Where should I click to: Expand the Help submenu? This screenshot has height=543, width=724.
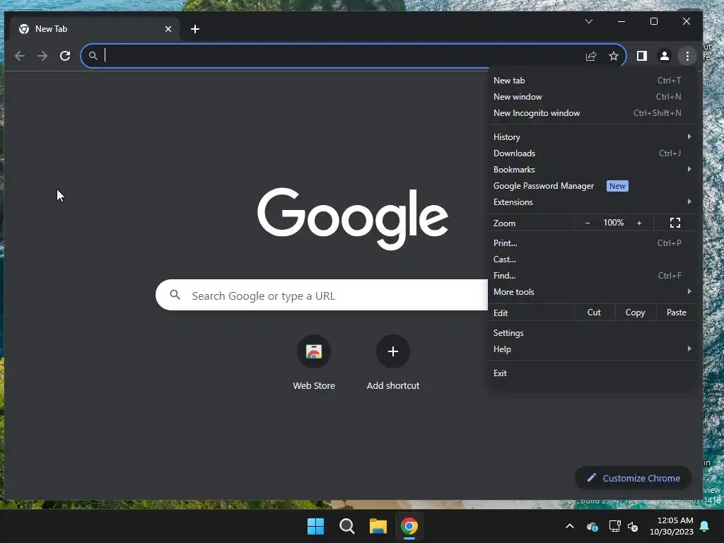(x=592, y=349)
